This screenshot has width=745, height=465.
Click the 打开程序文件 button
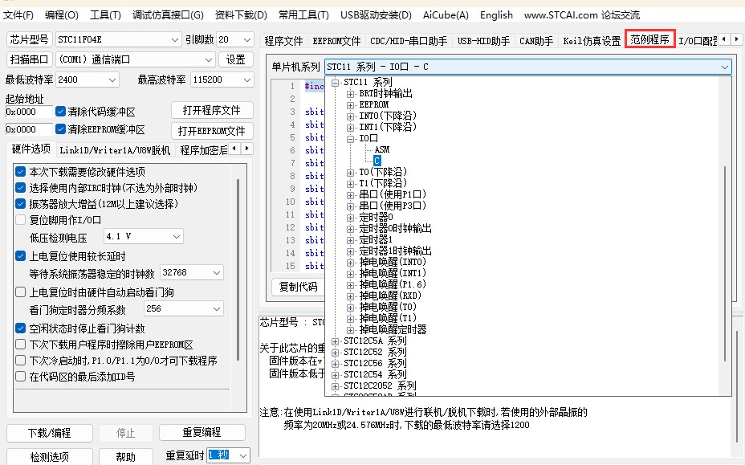click(212, 110)
